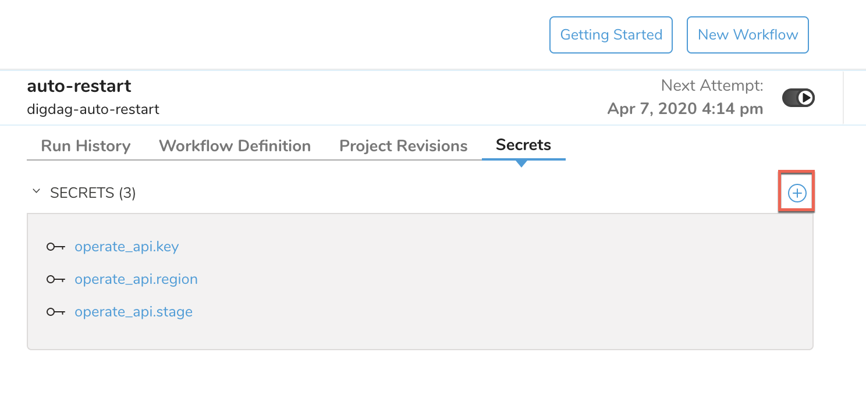Image resolution: width=866 pixels, height=395 pixels.
Task: Select the Secrets tab
Action: click(x=523, y=145)
